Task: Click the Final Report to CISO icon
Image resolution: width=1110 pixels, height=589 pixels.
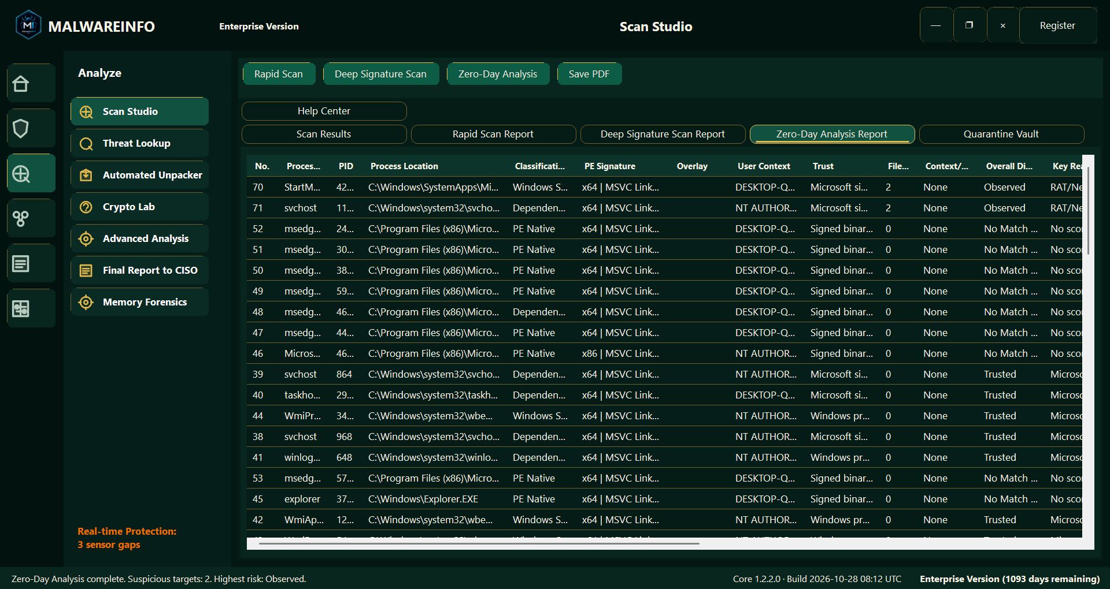Action: click(86, 270)
